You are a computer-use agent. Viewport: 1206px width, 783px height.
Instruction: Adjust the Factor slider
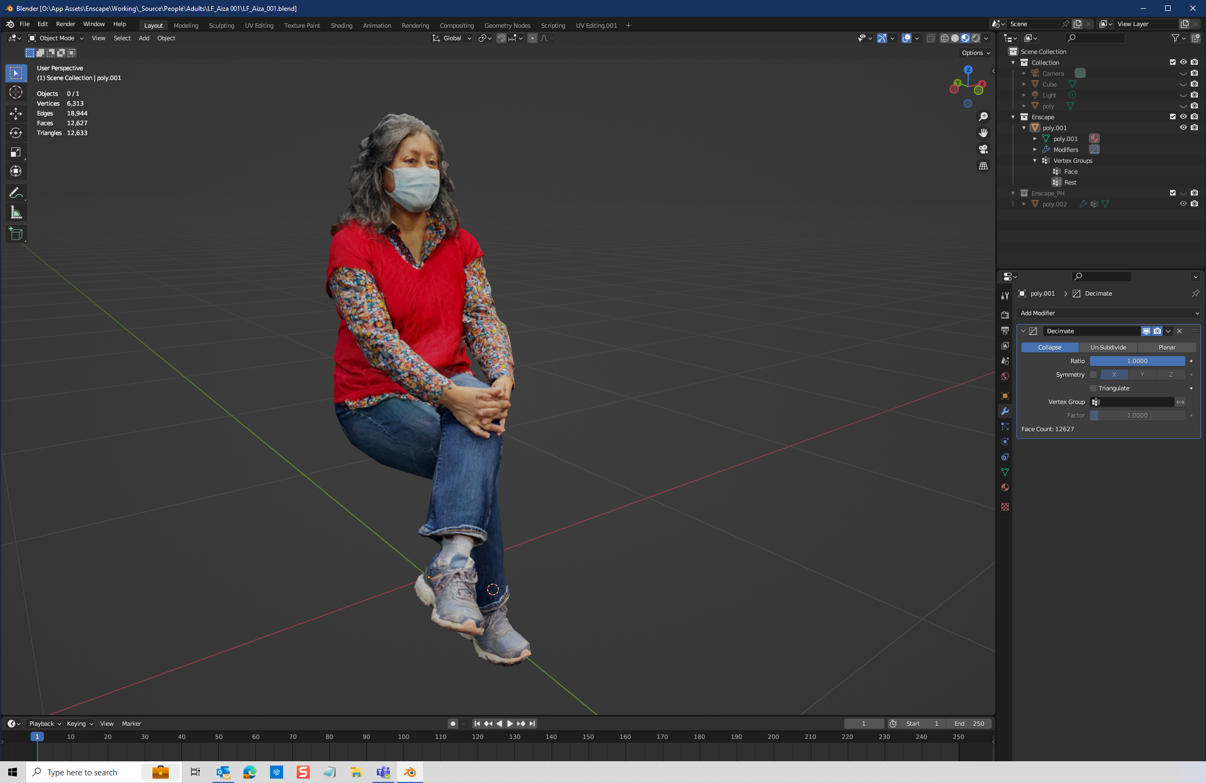(1137, 415)
